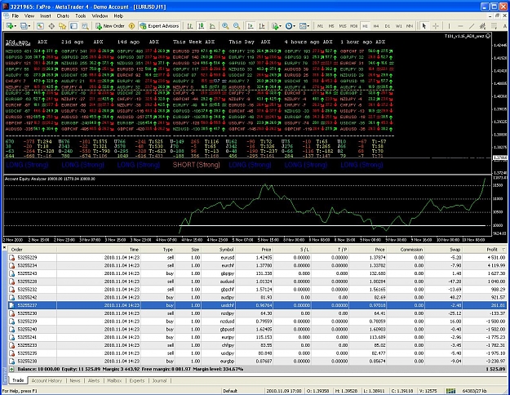Open the Help menu
The height and width of the screenshot is (395, 510).
coord(118,16)
